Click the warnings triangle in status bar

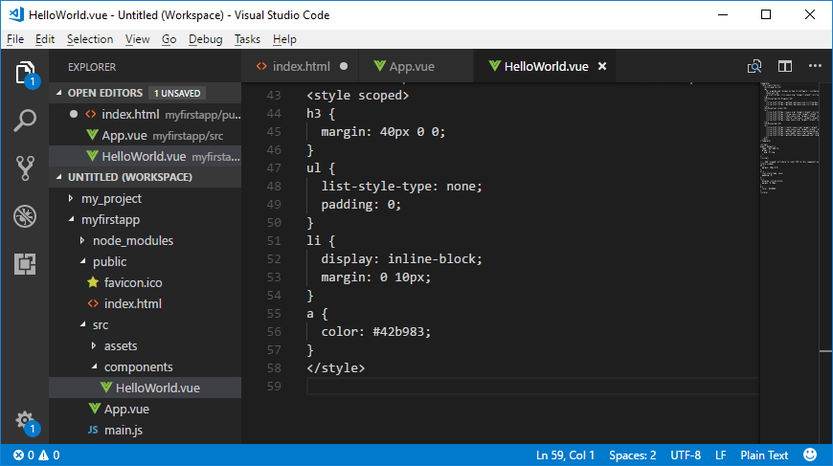pyautogui.click(x=43, y=455)
